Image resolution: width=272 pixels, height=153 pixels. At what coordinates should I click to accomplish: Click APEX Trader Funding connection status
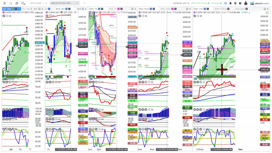pyautogui.click(x=200, y=3)
